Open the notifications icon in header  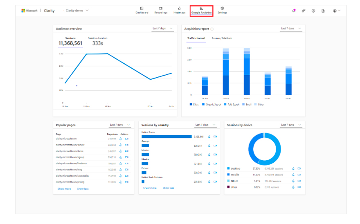(294, 11)
